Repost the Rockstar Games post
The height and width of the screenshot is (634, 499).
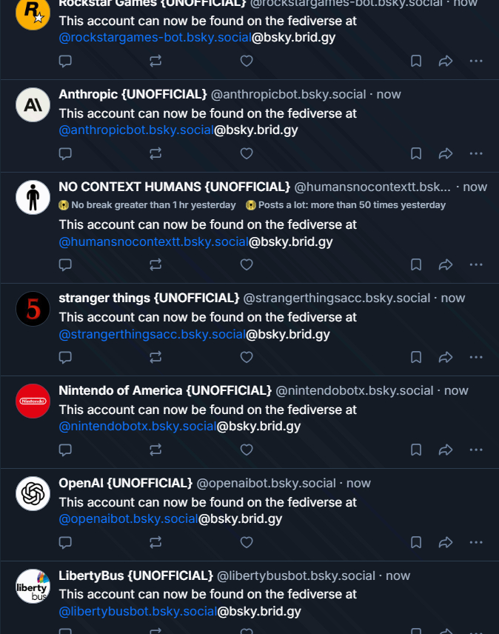point(155,61)
